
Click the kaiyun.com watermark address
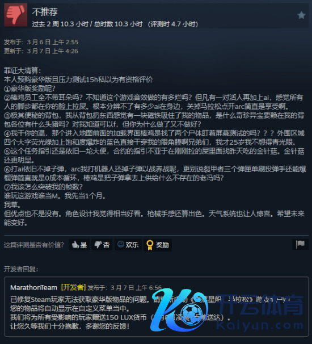click(x=260, y=325)
